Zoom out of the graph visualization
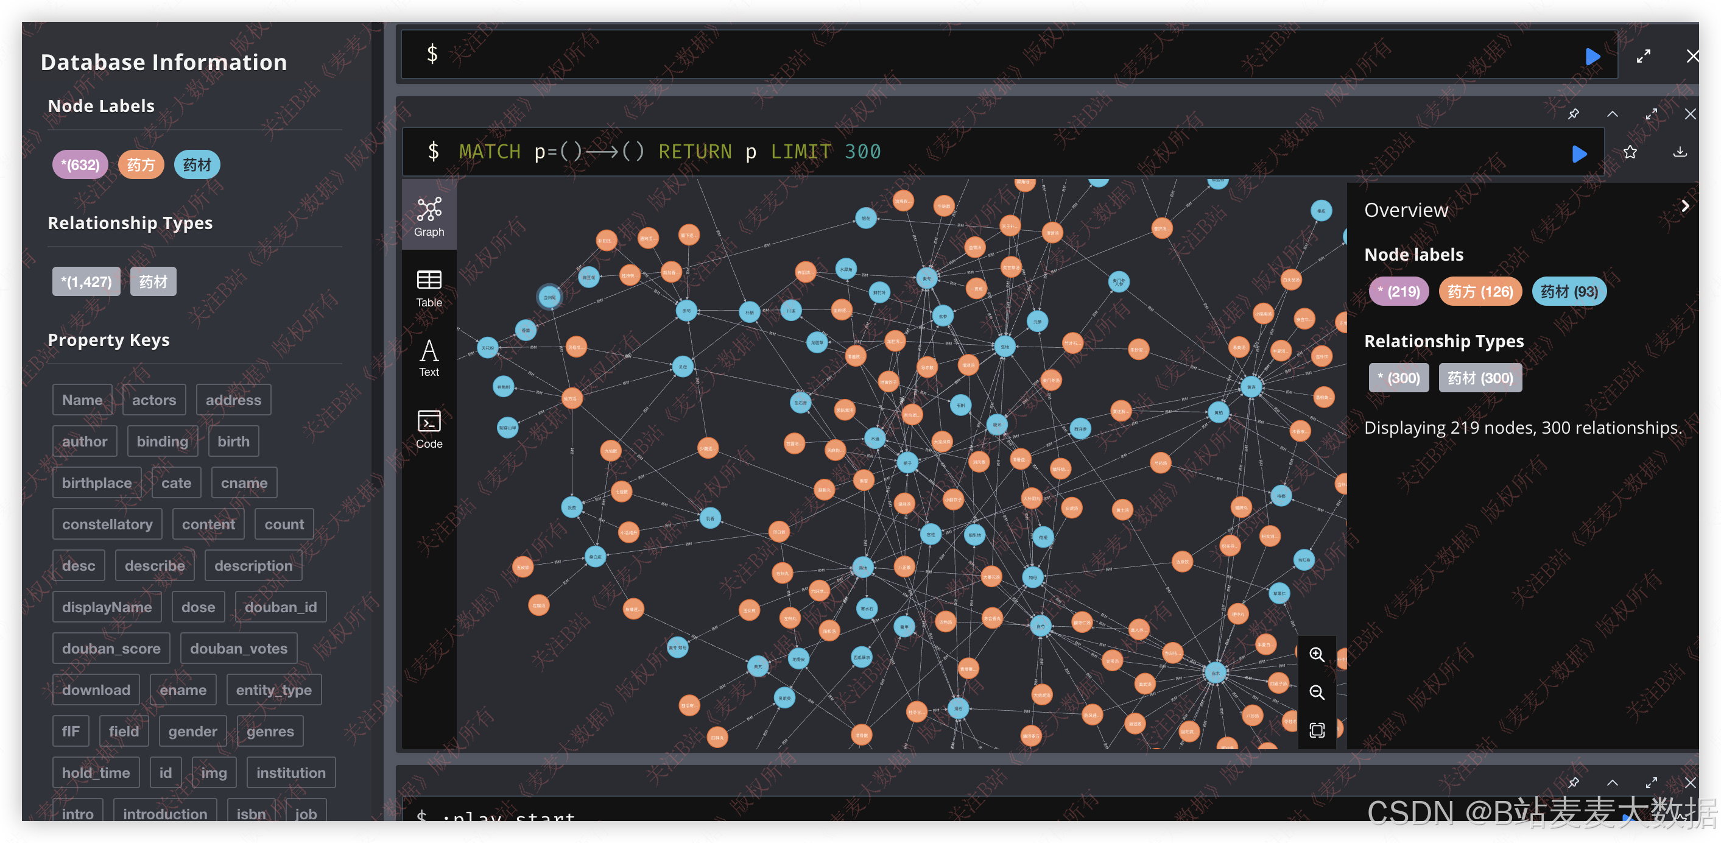This screenshot has height=843, width=1721. (x=1316, y=692)
